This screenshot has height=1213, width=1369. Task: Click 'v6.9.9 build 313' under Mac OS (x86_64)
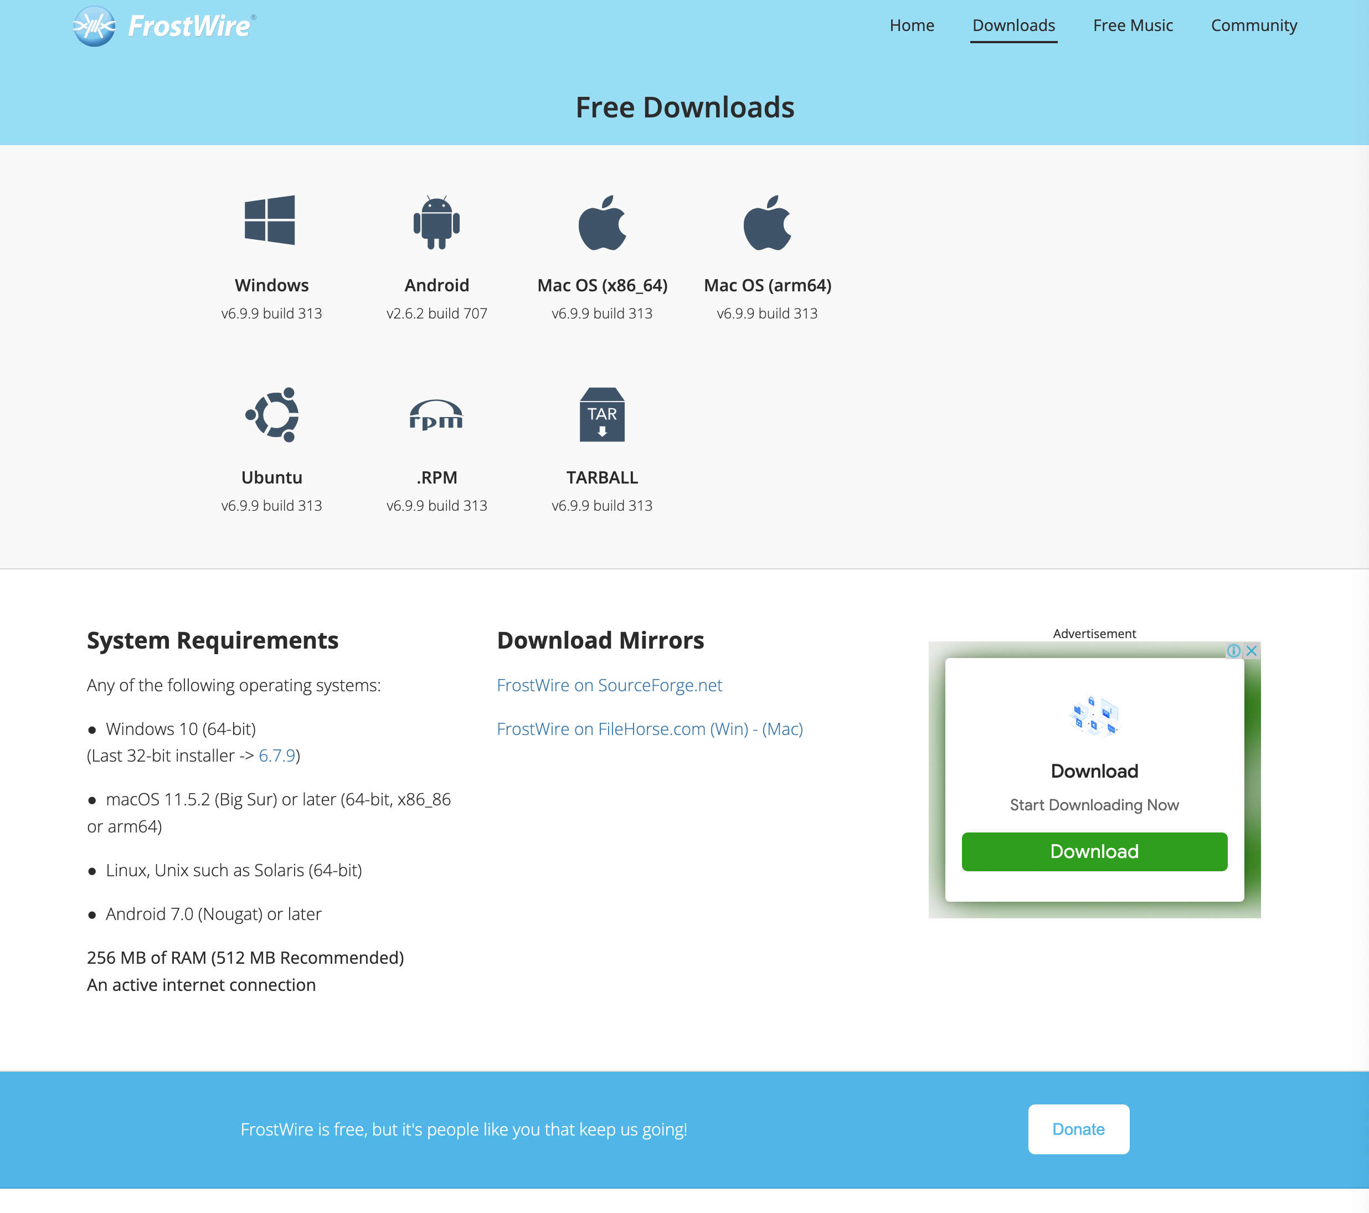coord(602,313)
